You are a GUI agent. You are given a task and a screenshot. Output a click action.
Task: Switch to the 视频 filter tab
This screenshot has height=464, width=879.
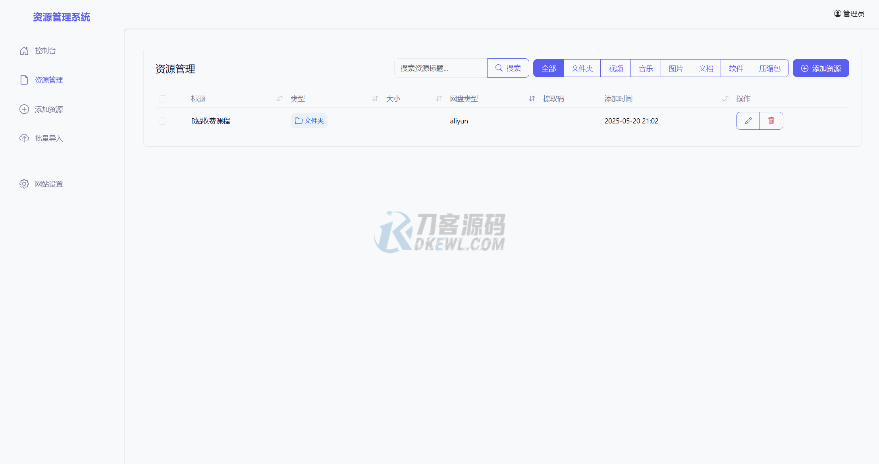click(x=616, y=68)
